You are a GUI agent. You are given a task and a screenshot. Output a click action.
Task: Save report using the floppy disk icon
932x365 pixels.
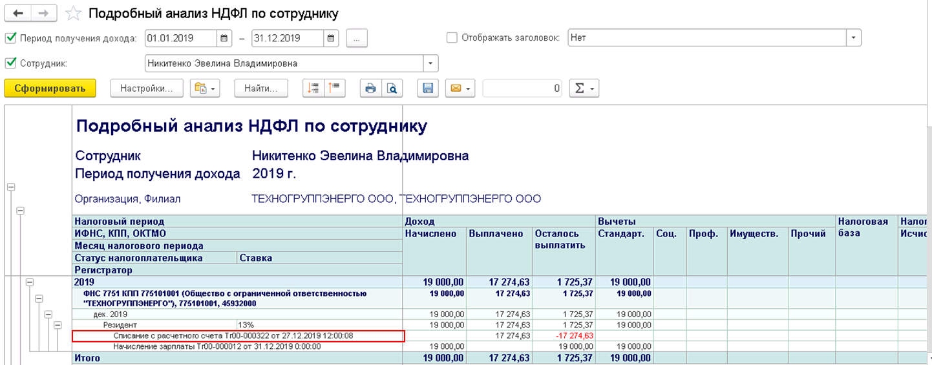(x=428, y=89)
